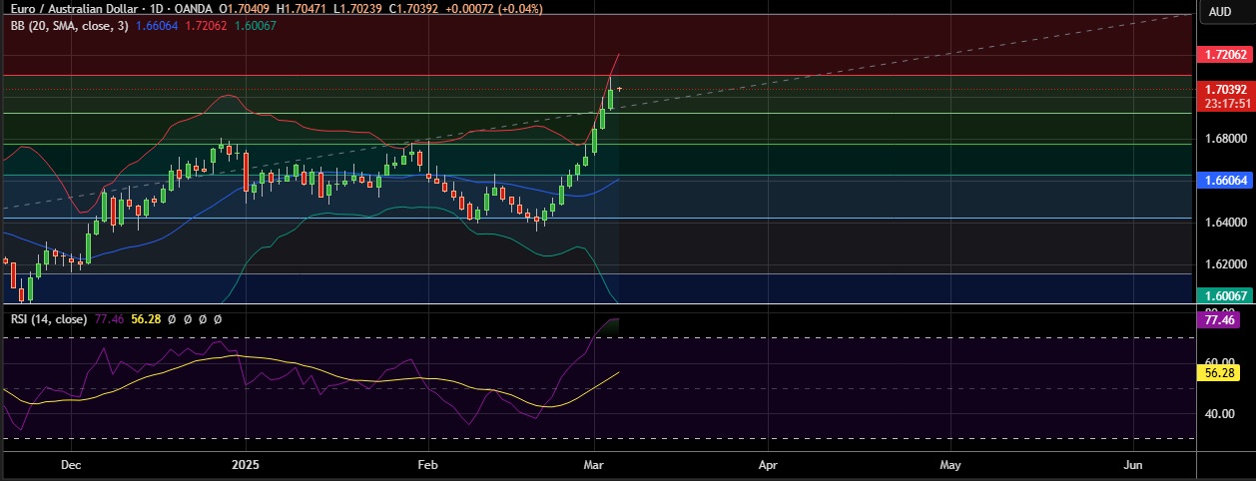
Task: Click the yellow RSI MA value 56.28 in legend
Action: tap(146, 319)
